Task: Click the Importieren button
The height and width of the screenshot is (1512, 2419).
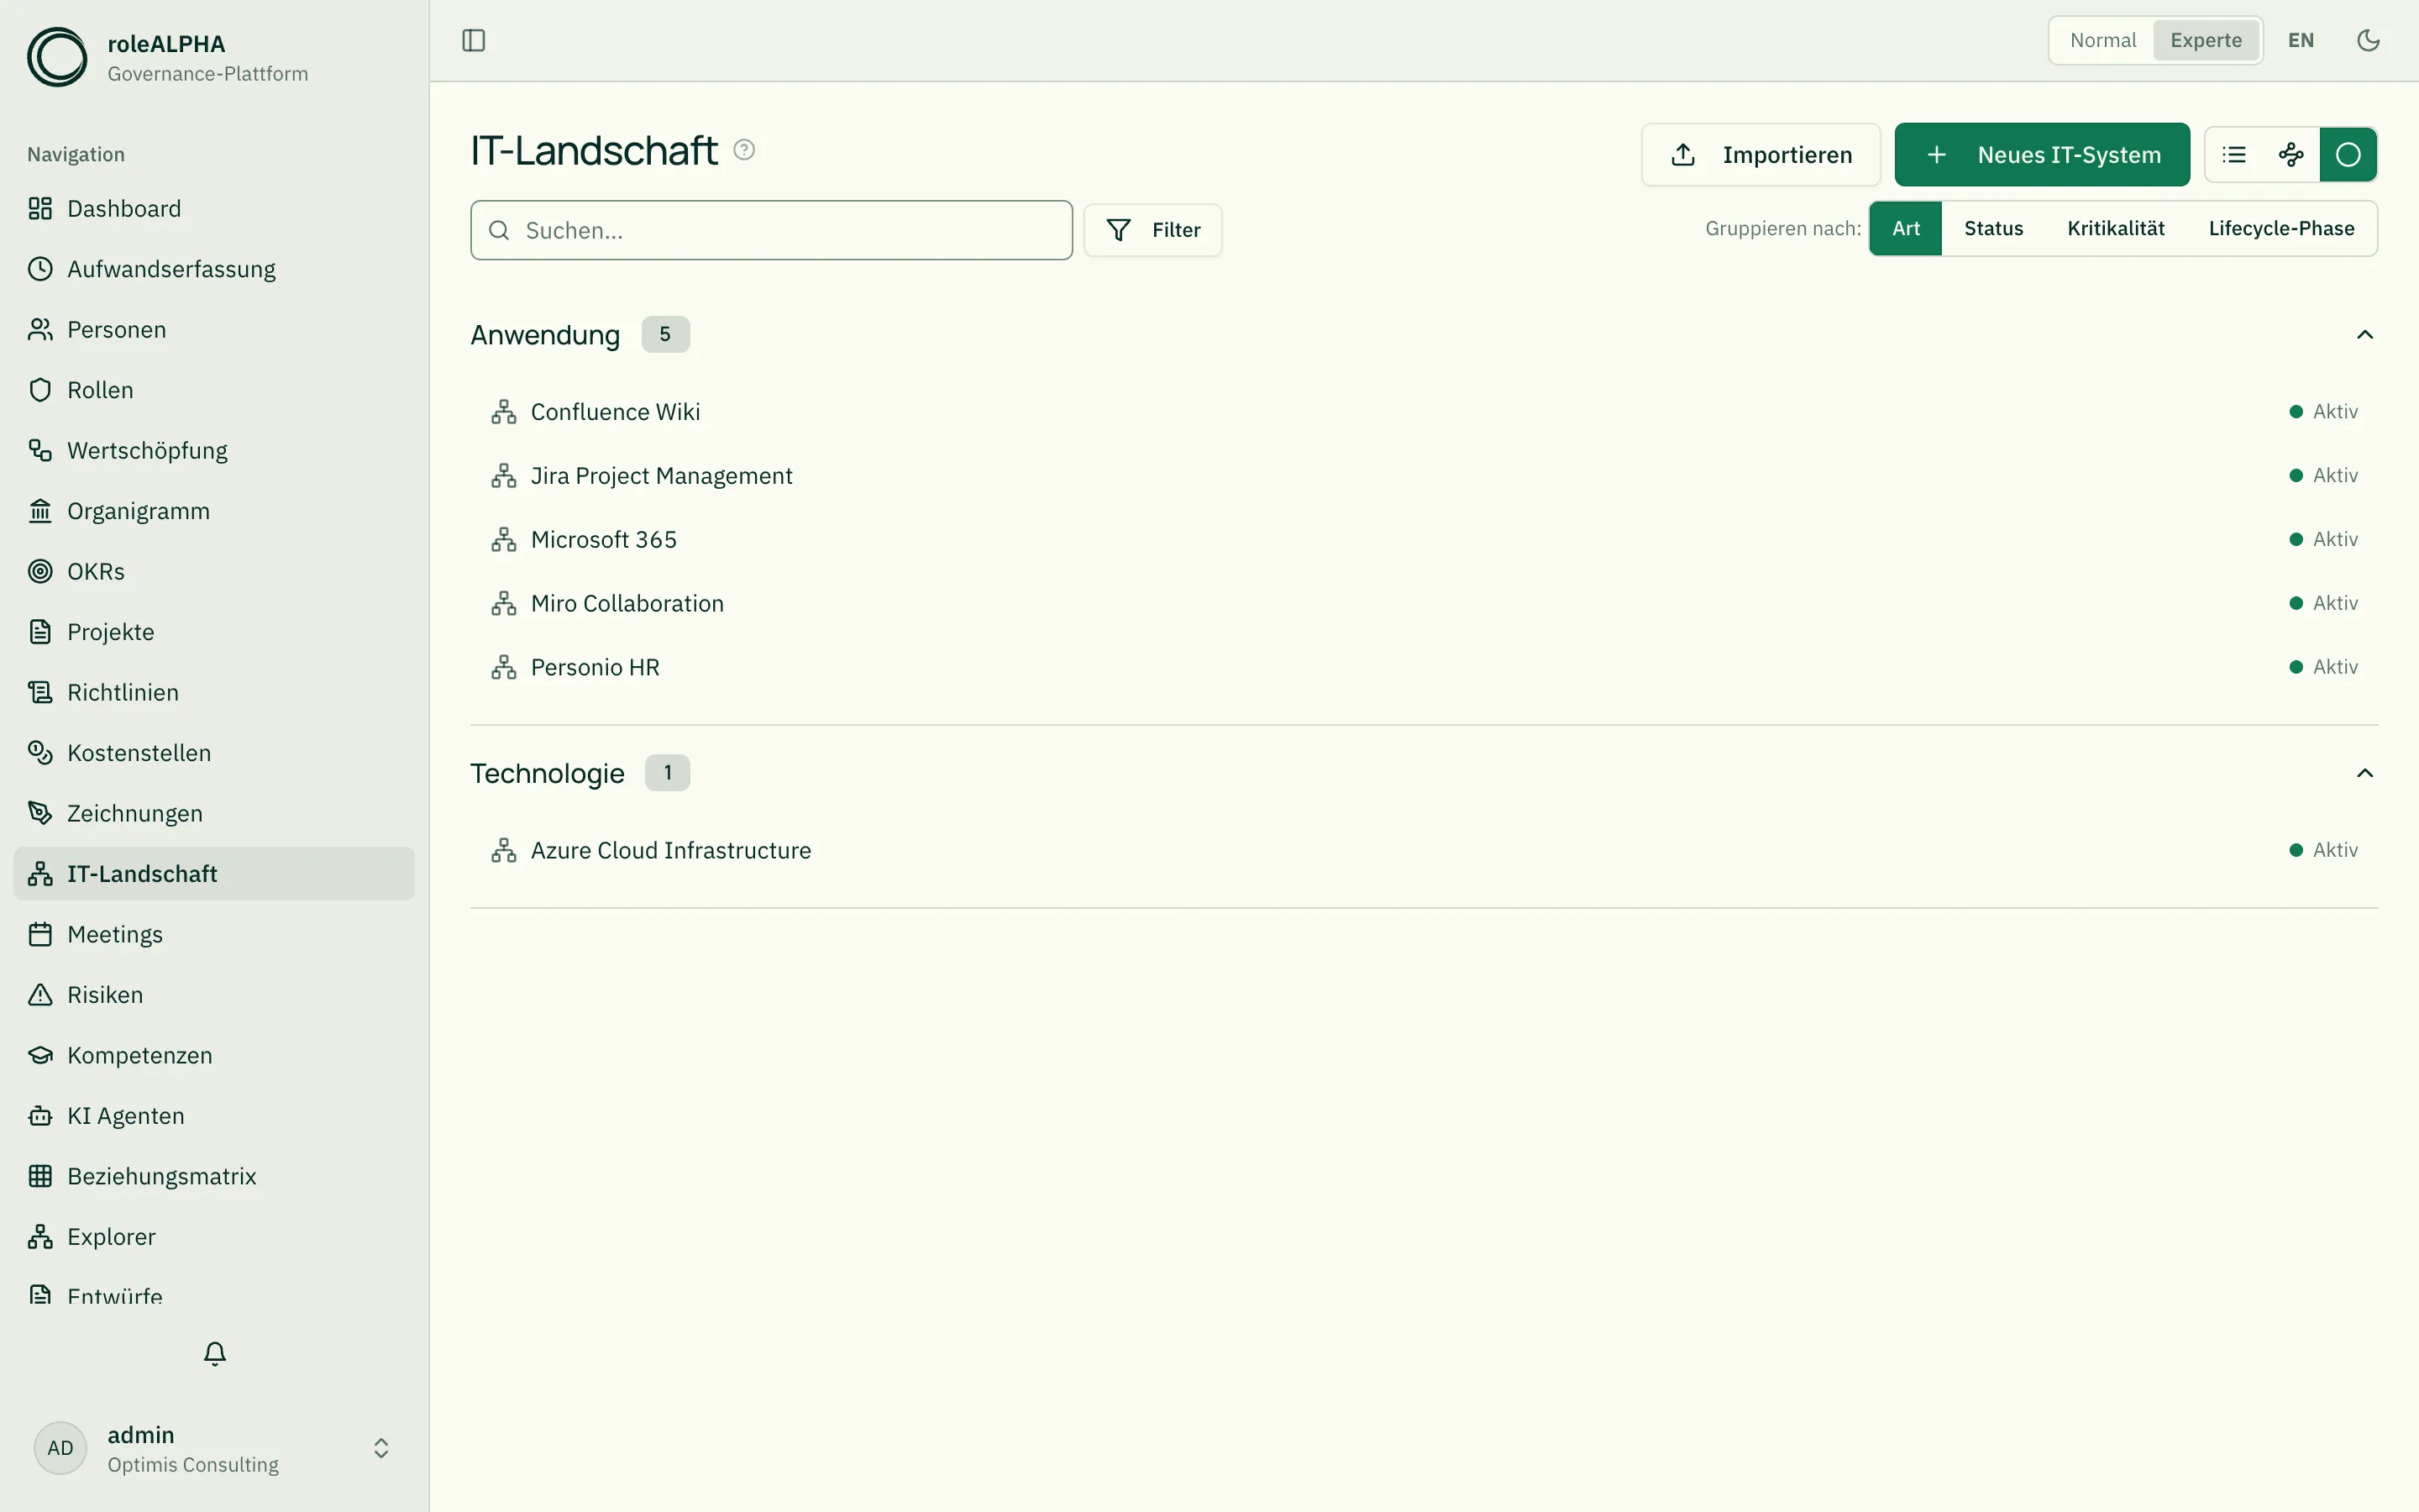Action: 1760,155
